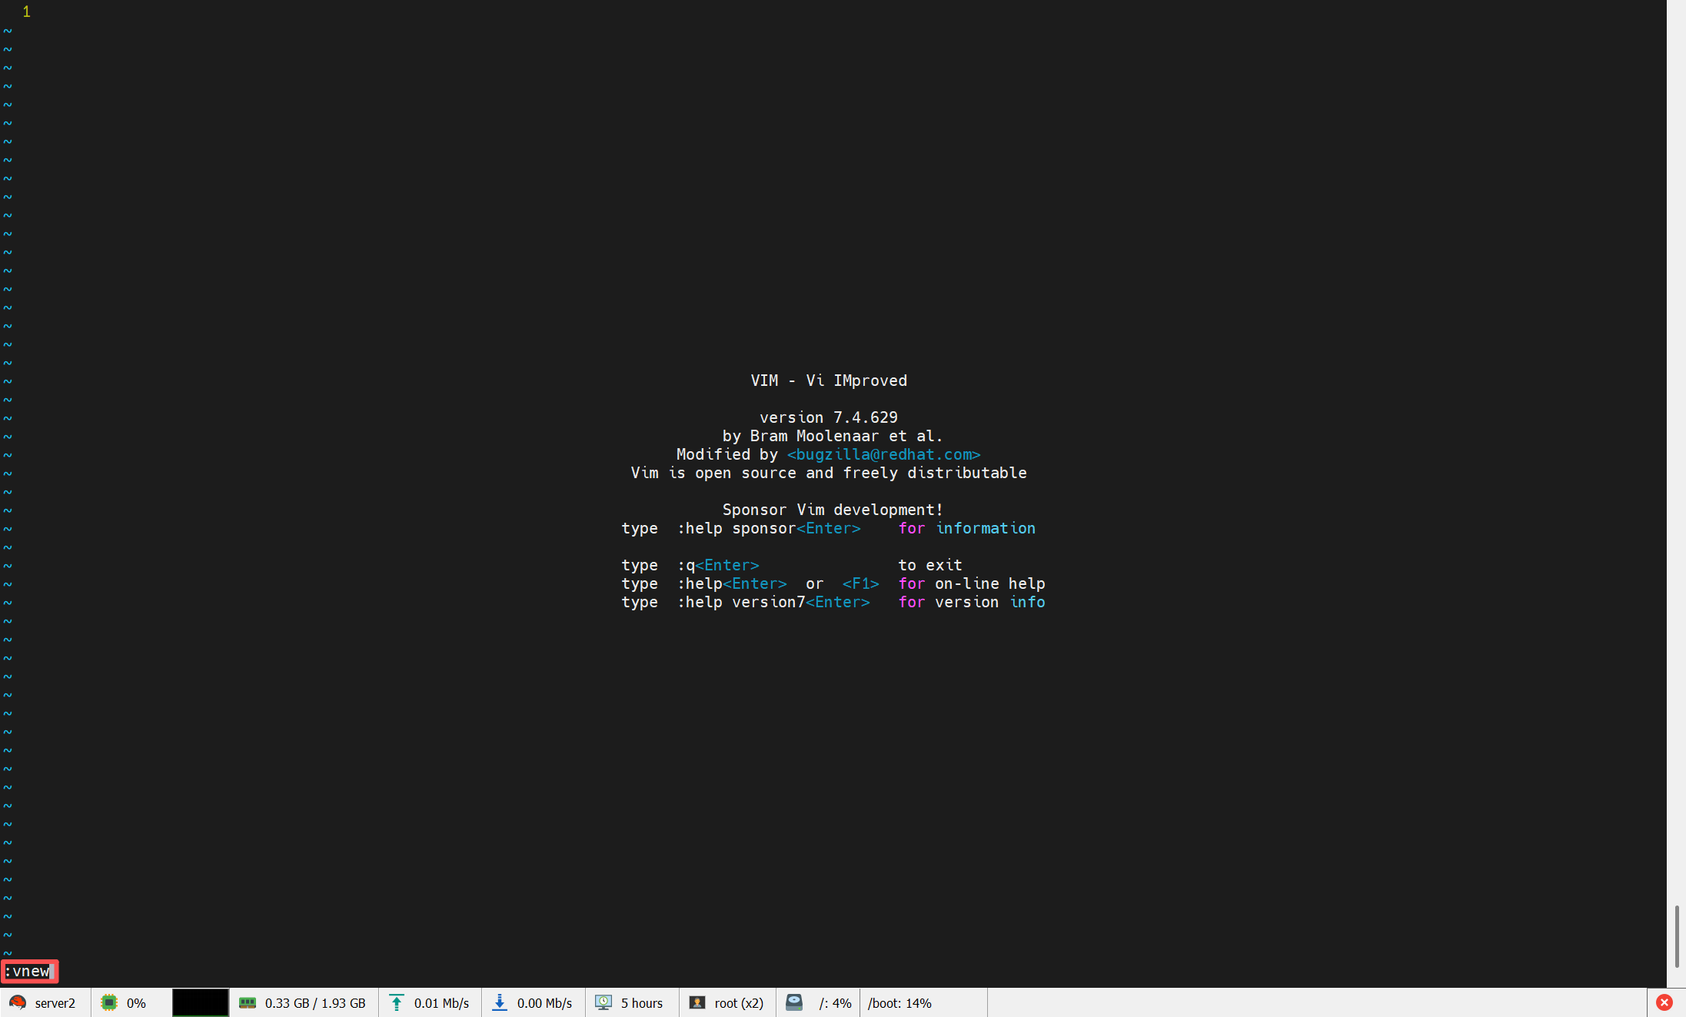Click the '/boot: 14%' disk usage entry
Viewport: 1686px width, 1017px height.
pyautogui.click(x=900, y=1003)
